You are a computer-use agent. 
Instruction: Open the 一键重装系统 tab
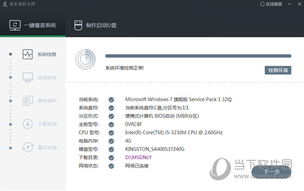[33, 25]
